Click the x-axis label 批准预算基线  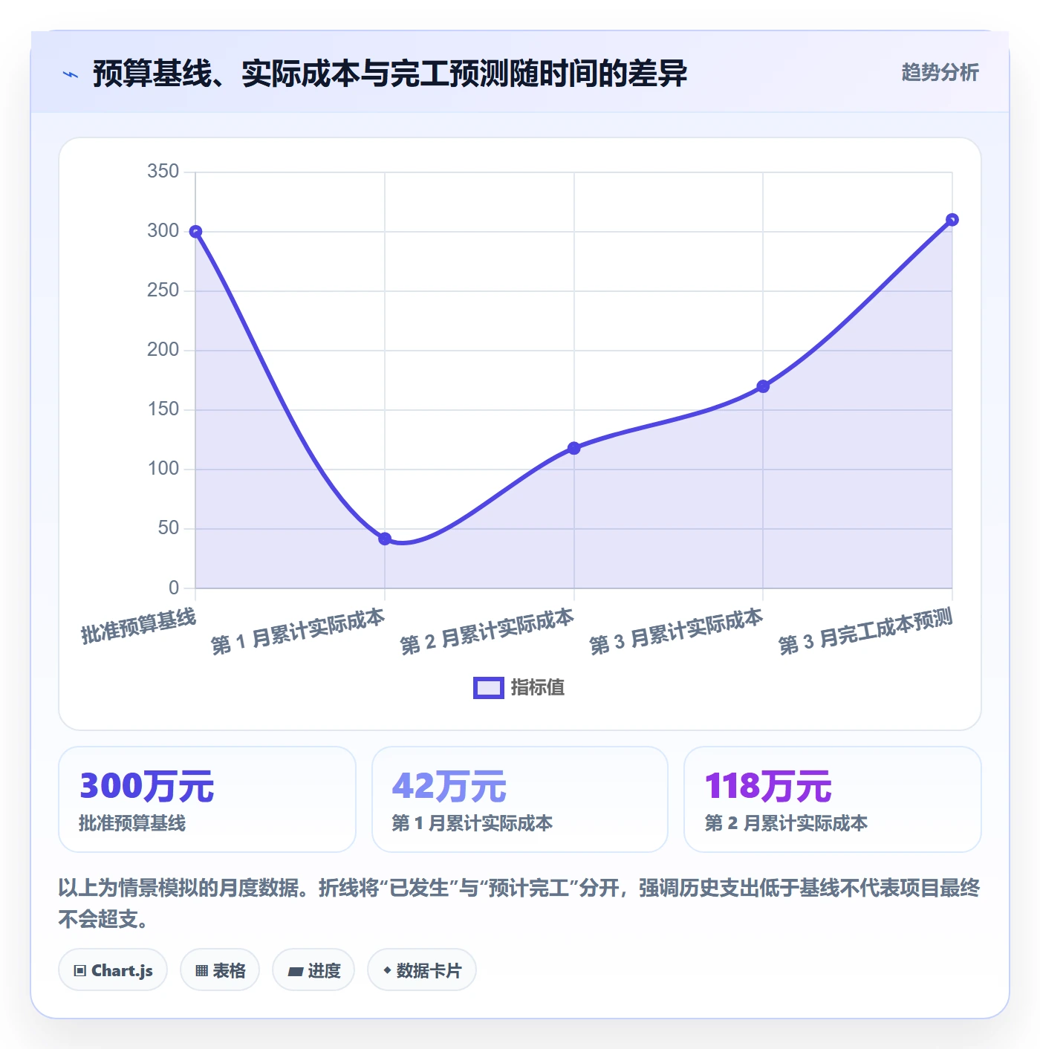tap(139, 626)
